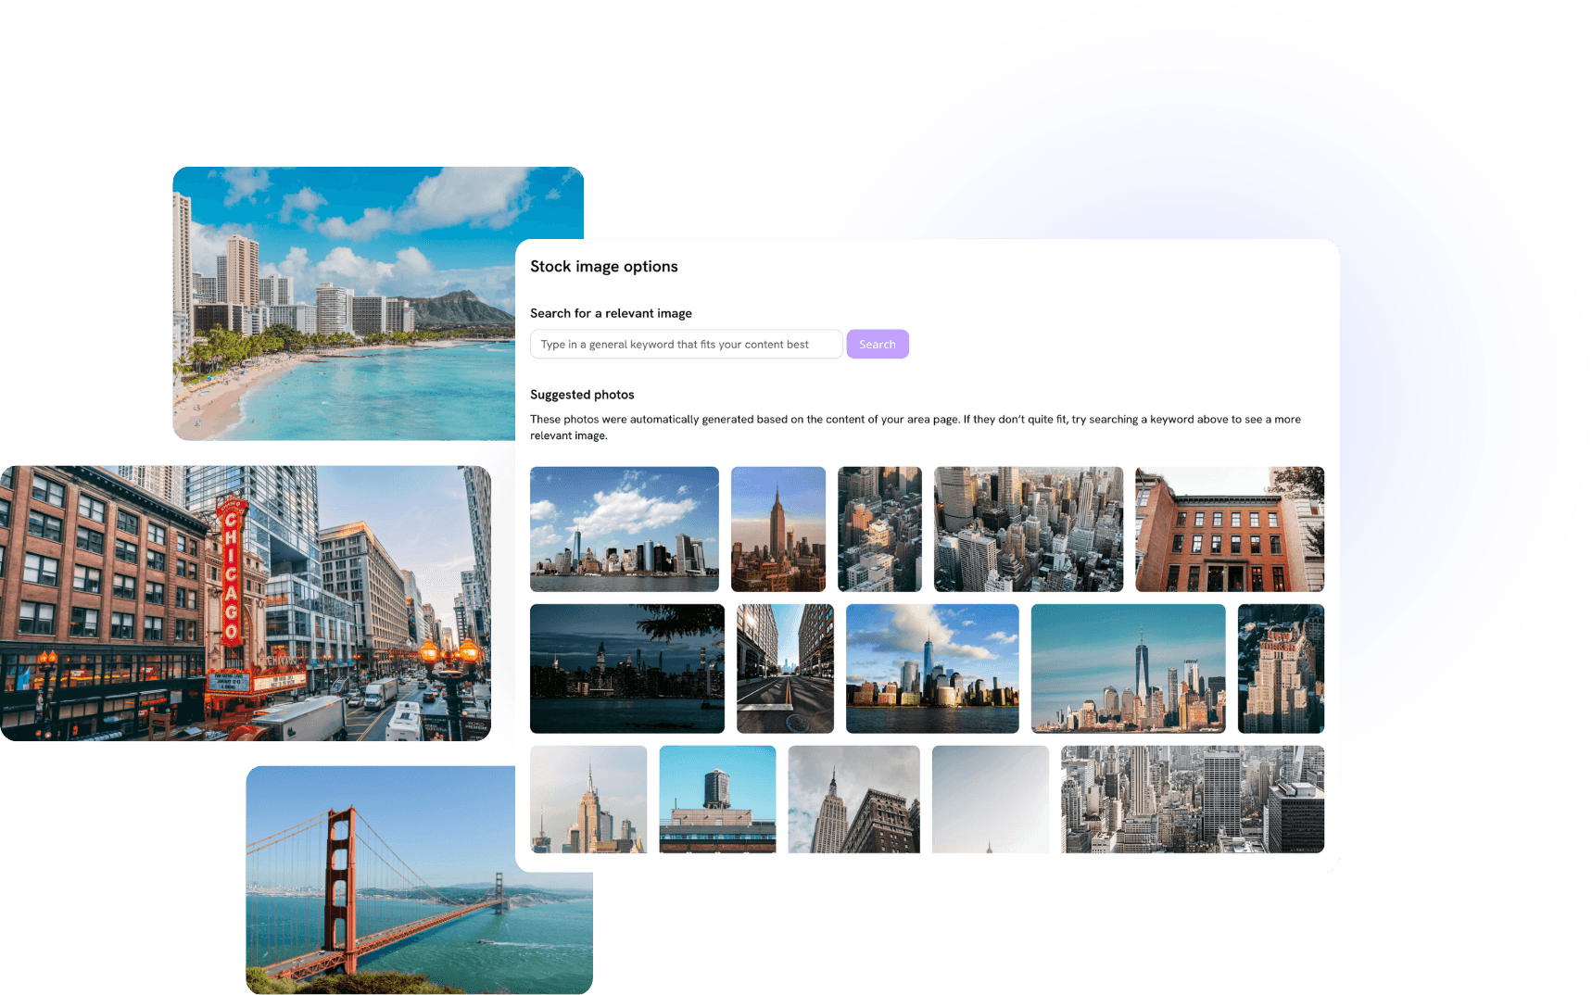This screenshot has height=995, width=1592.
Task: Choose the nighttime city skyline photo
Action: point(626,668)
